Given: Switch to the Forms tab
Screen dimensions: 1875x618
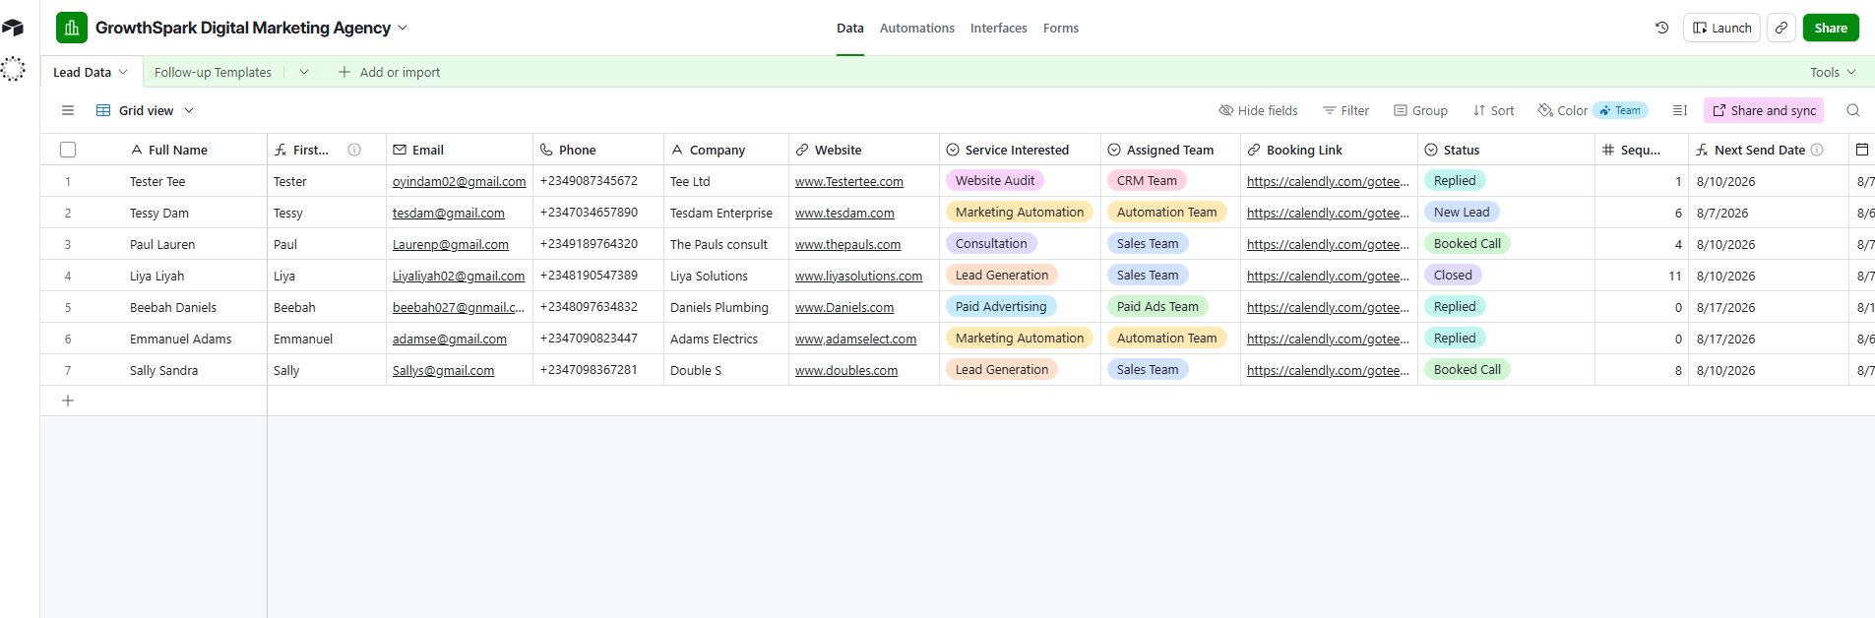Looking at the screenshot, I should tap(1061, 28).
